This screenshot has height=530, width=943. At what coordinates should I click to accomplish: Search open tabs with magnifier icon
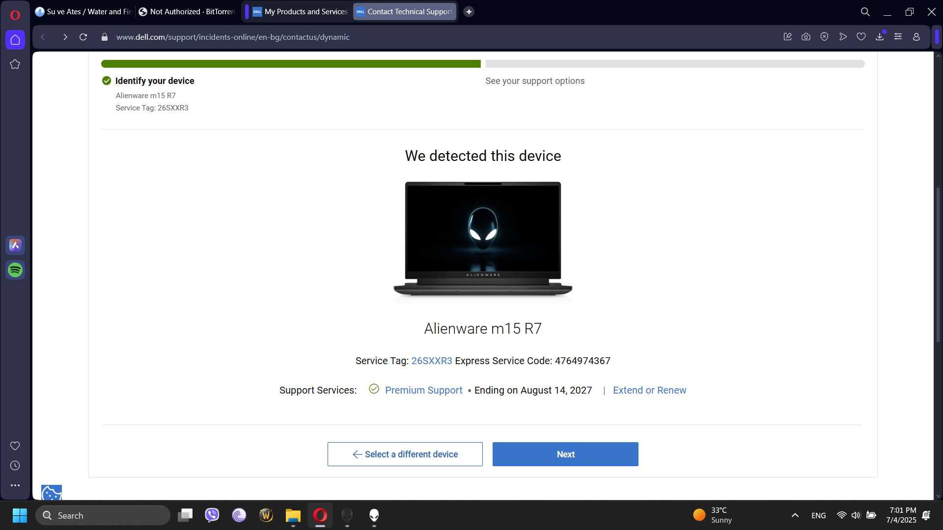[865, 12]
